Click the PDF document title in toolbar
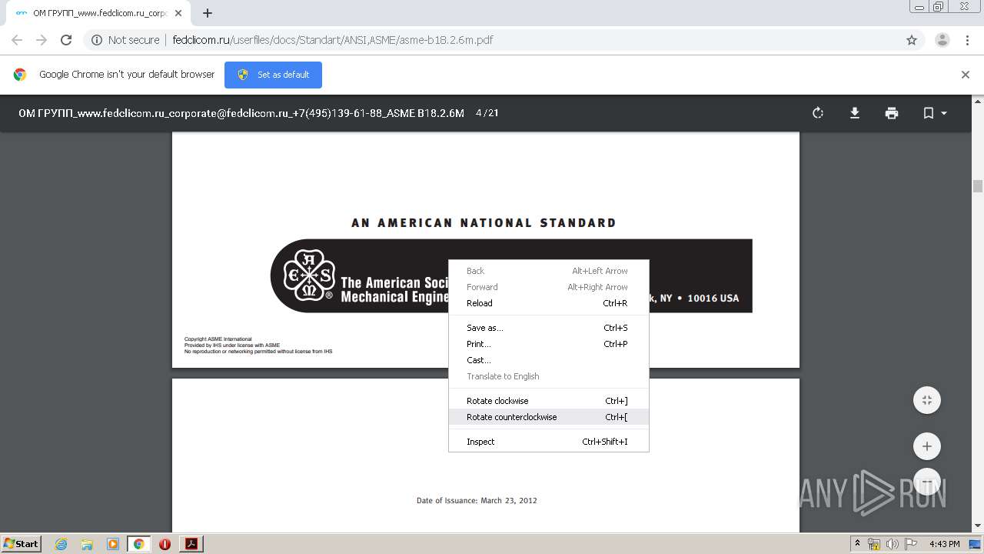Viewport: 984px width, 554px height. 241,113
